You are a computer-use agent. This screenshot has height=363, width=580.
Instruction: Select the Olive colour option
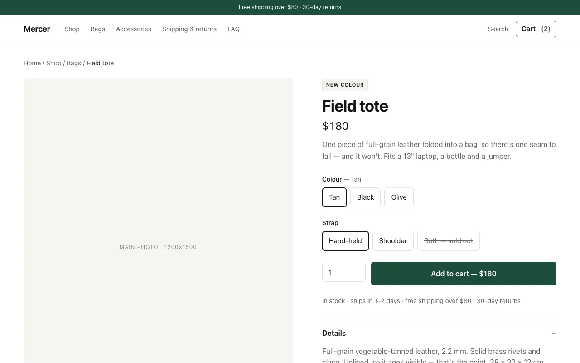pos(399,197)
